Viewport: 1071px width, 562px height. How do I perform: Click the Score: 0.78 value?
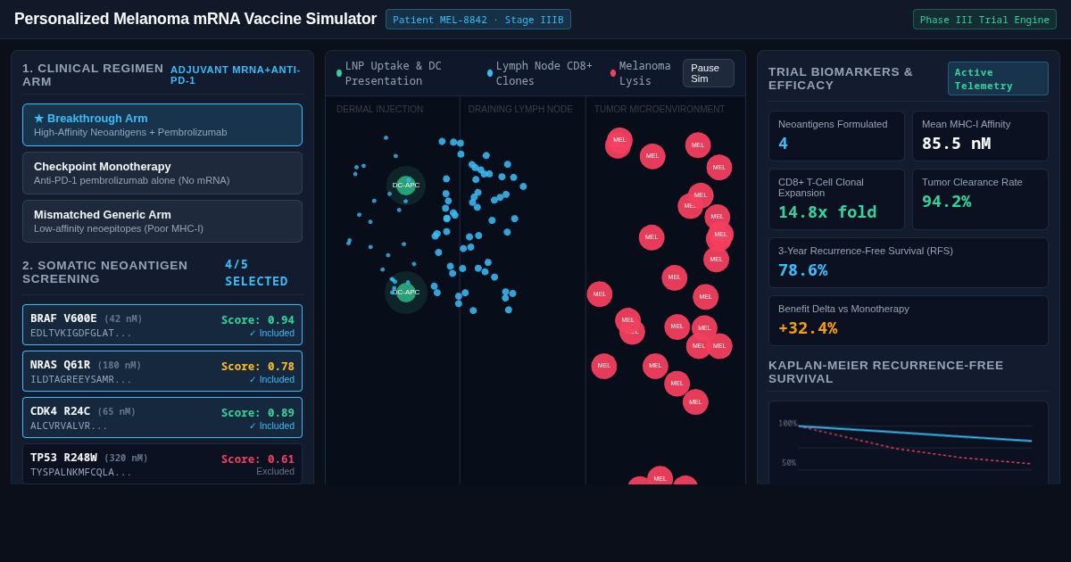pos(258,367)
